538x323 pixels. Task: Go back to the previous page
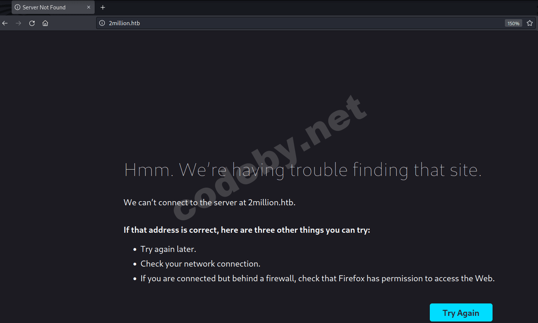(5, 23)
